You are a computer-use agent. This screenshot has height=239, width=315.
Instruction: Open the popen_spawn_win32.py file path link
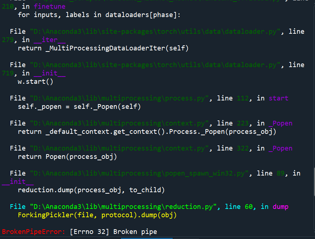(x=140, y=173)
